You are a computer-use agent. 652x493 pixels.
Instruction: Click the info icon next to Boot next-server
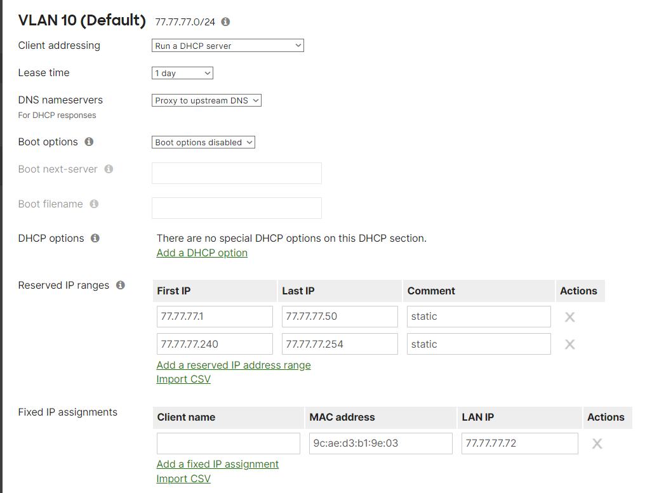108,169
